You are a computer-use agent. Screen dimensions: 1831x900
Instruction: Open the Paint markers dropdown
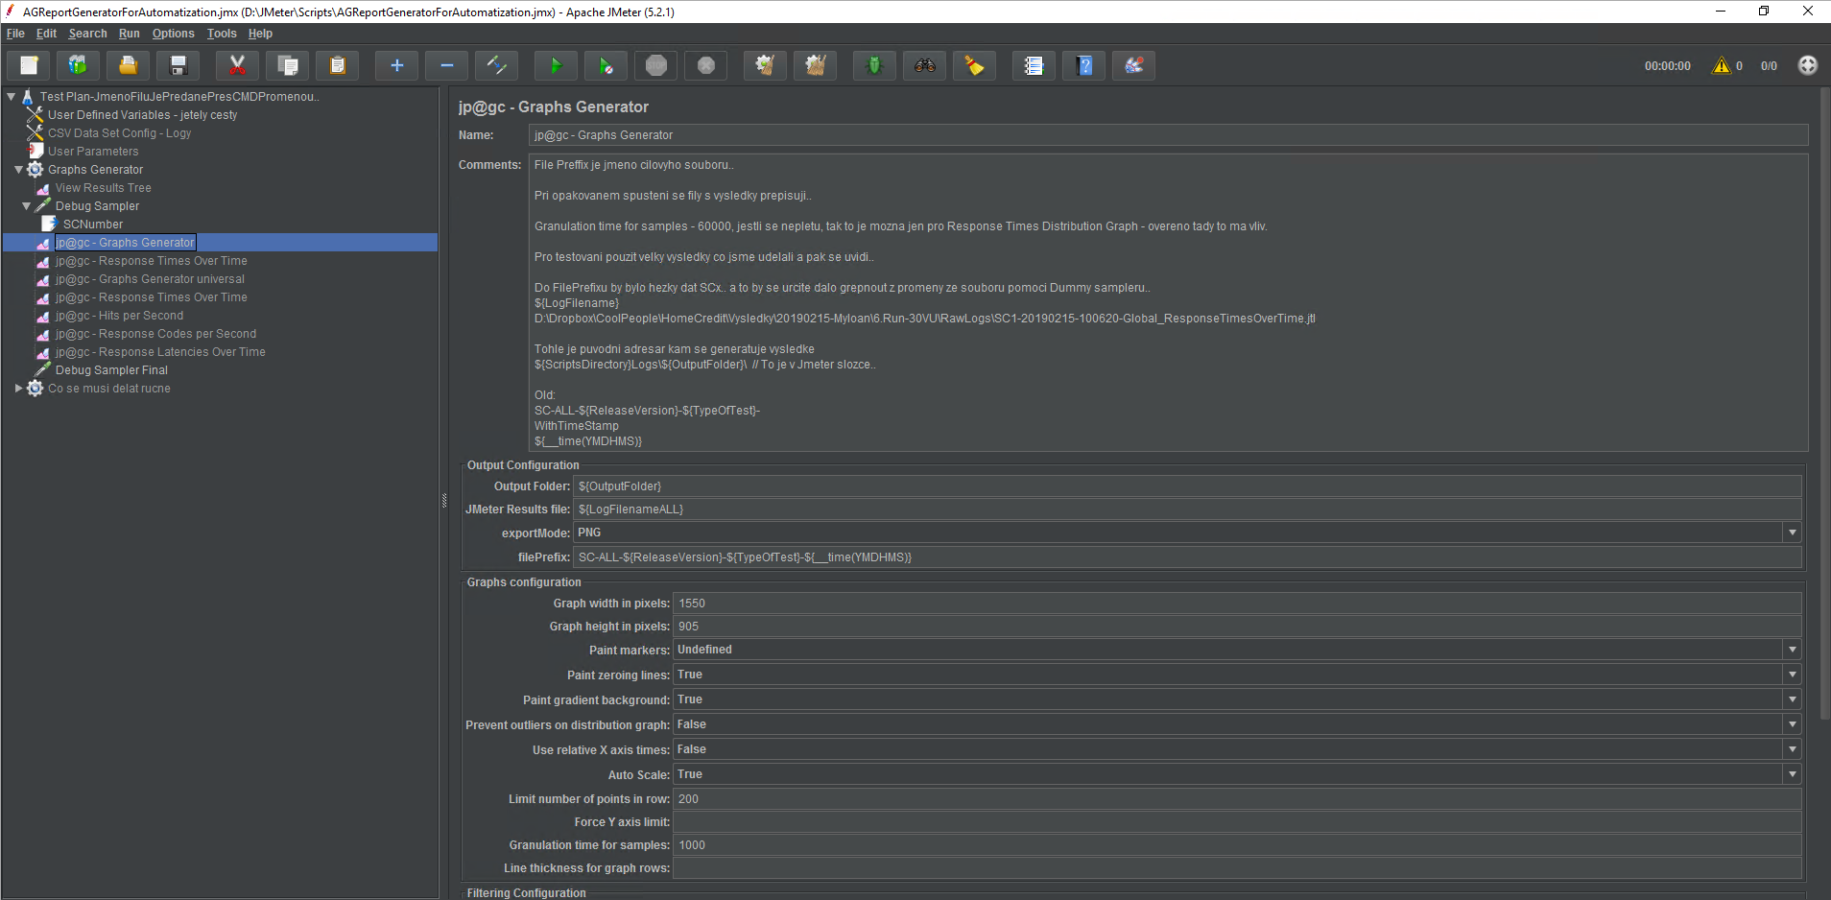click(1791, 650)
